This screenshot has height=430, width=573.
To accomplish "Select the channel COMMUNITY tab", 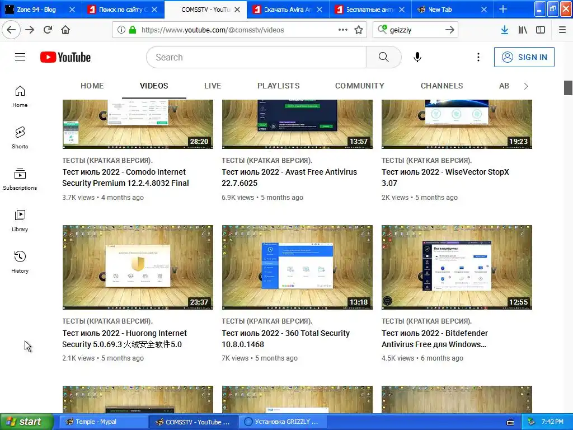I will (x=360, y=86).
